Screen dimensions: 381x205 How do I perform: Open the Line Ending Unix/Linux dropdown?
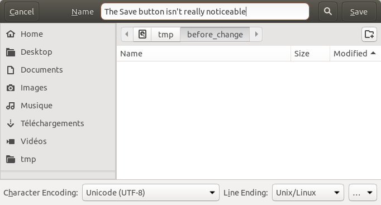[308, 193]
